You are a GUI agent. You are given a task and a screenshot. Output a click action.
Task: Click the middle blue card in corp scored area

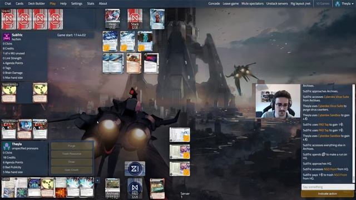pos(24,129)
